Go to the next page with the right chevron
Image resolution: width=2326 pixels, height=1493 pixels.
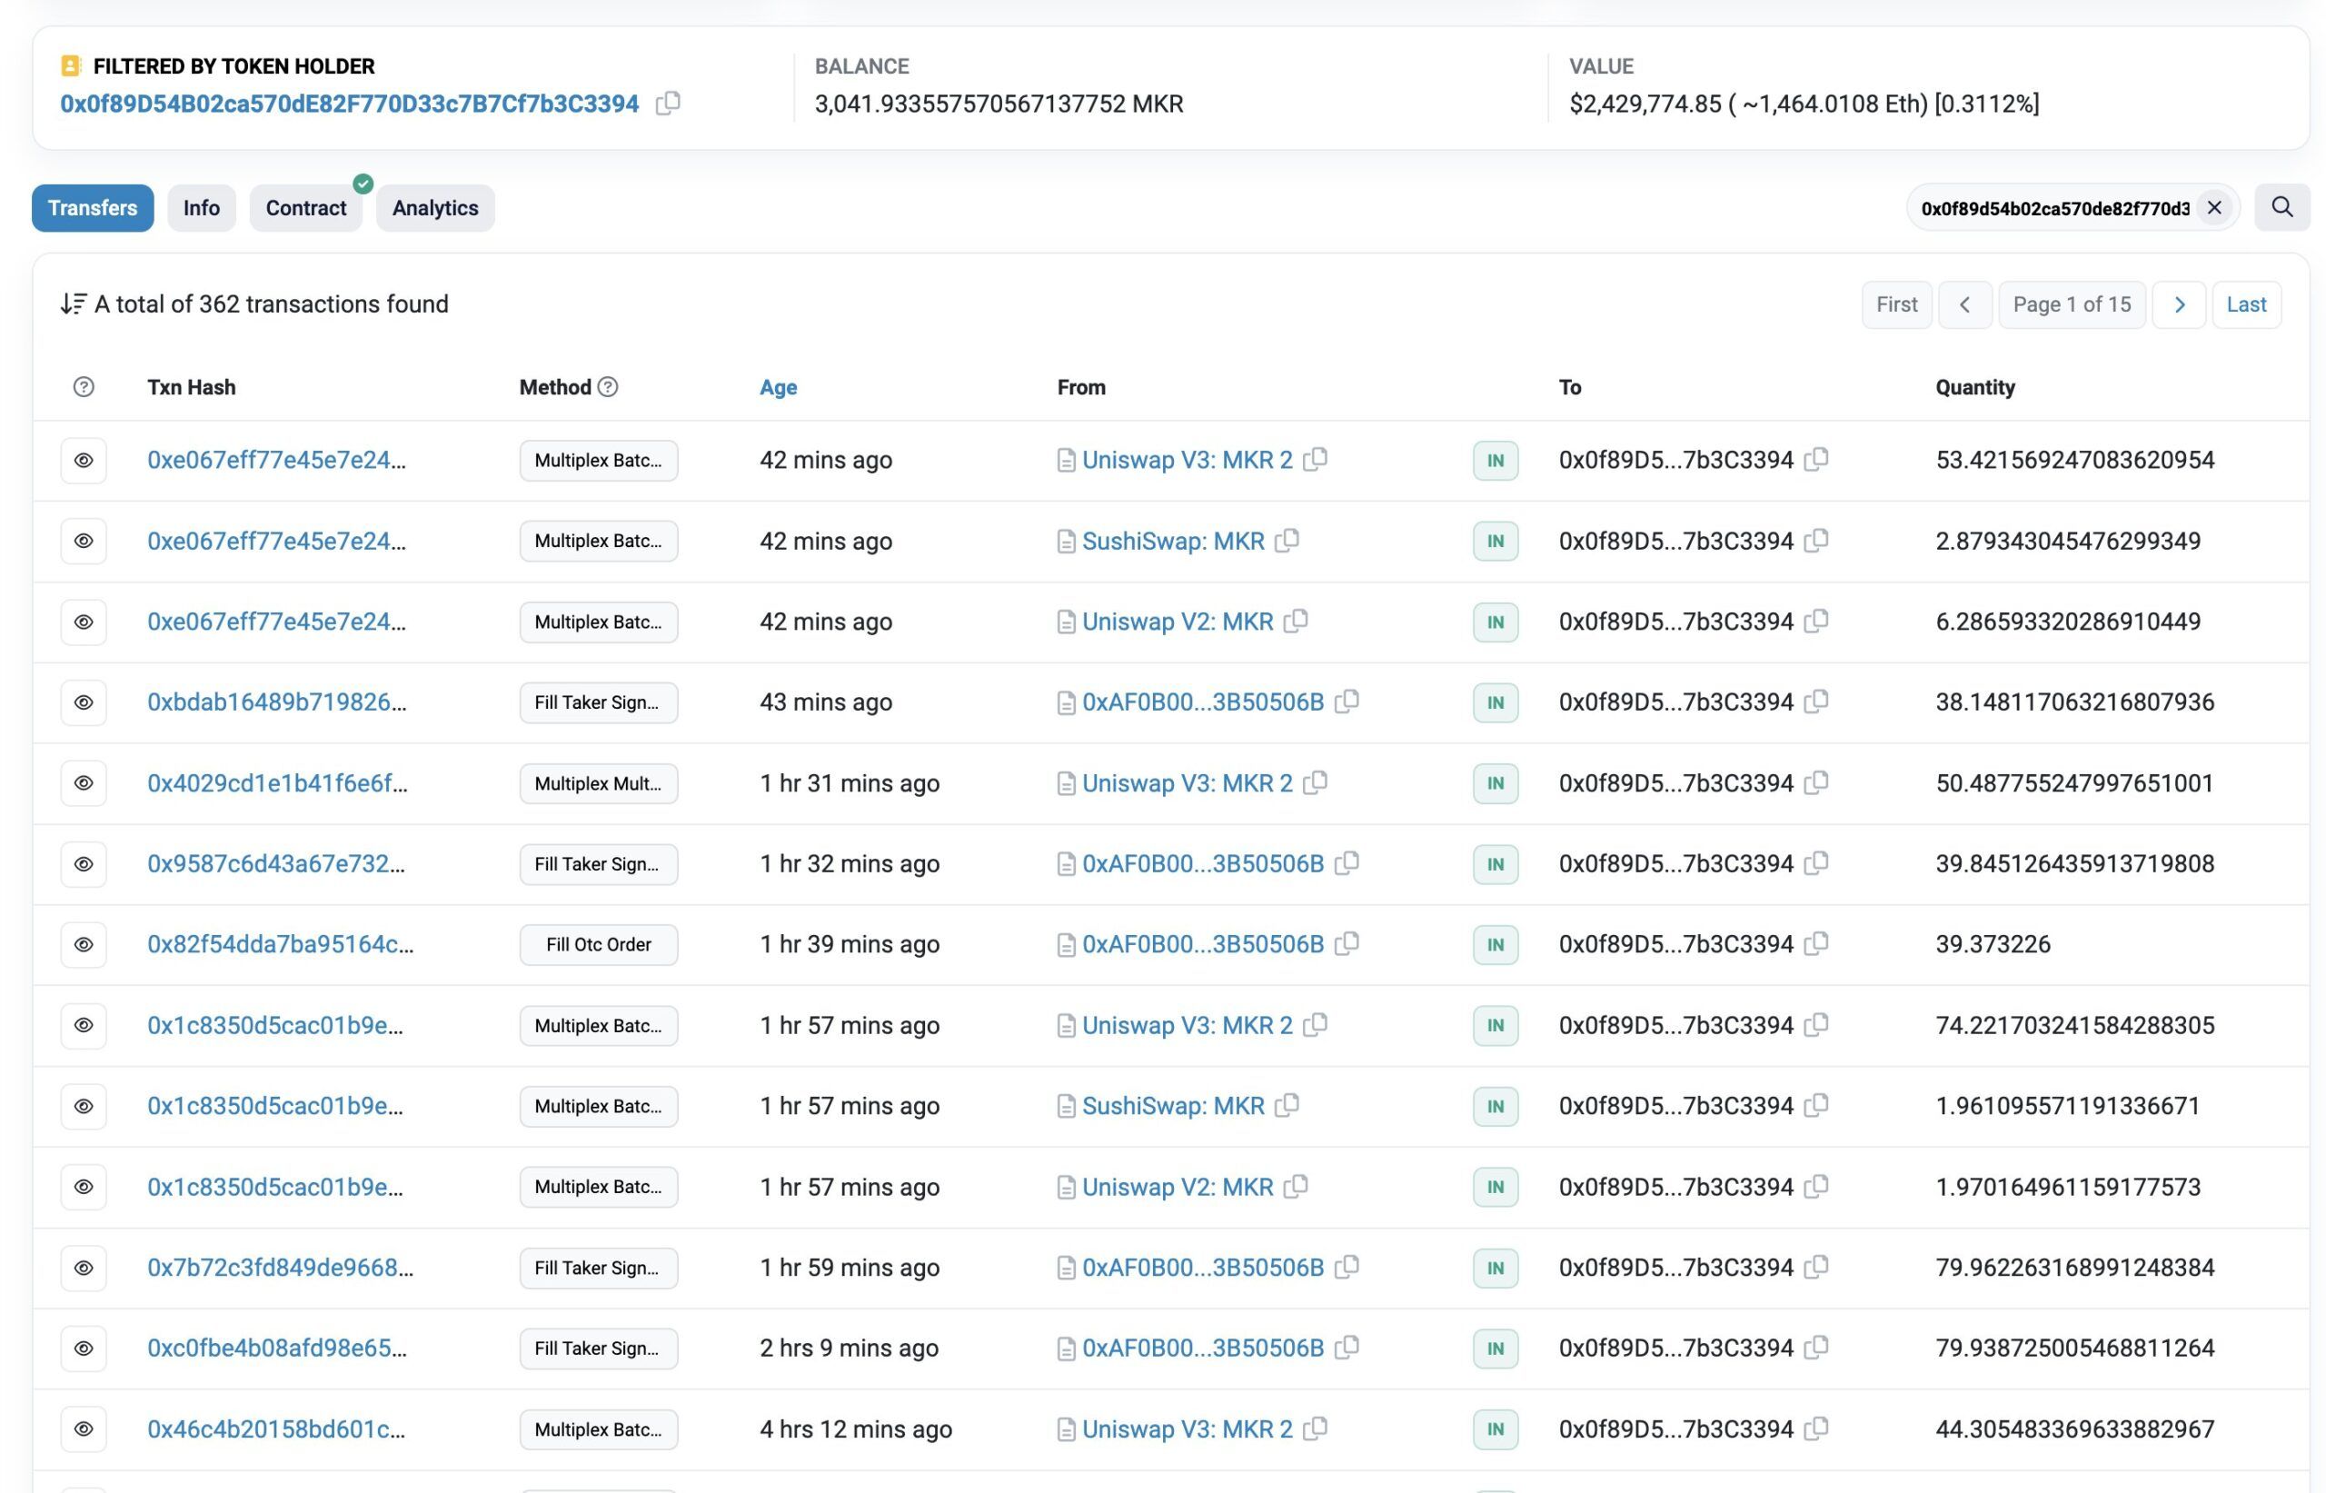point(2179,304)
